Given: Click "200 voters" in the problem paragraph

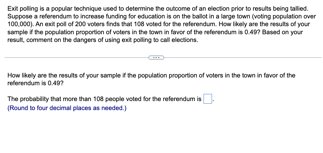Looking at the screenshot, I should click(90, 24).
